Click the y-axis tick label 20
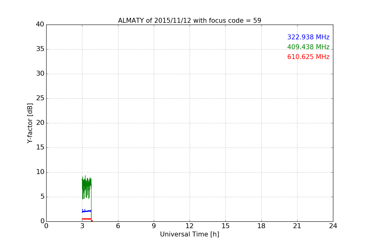This screenshot has width=370, height=246. click(40, 123)
